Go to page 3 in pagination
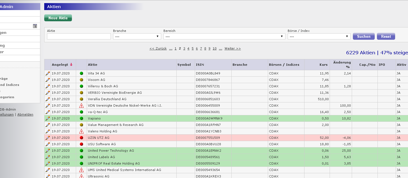Viewport: 408px width, 178px height. pos(184,48)
